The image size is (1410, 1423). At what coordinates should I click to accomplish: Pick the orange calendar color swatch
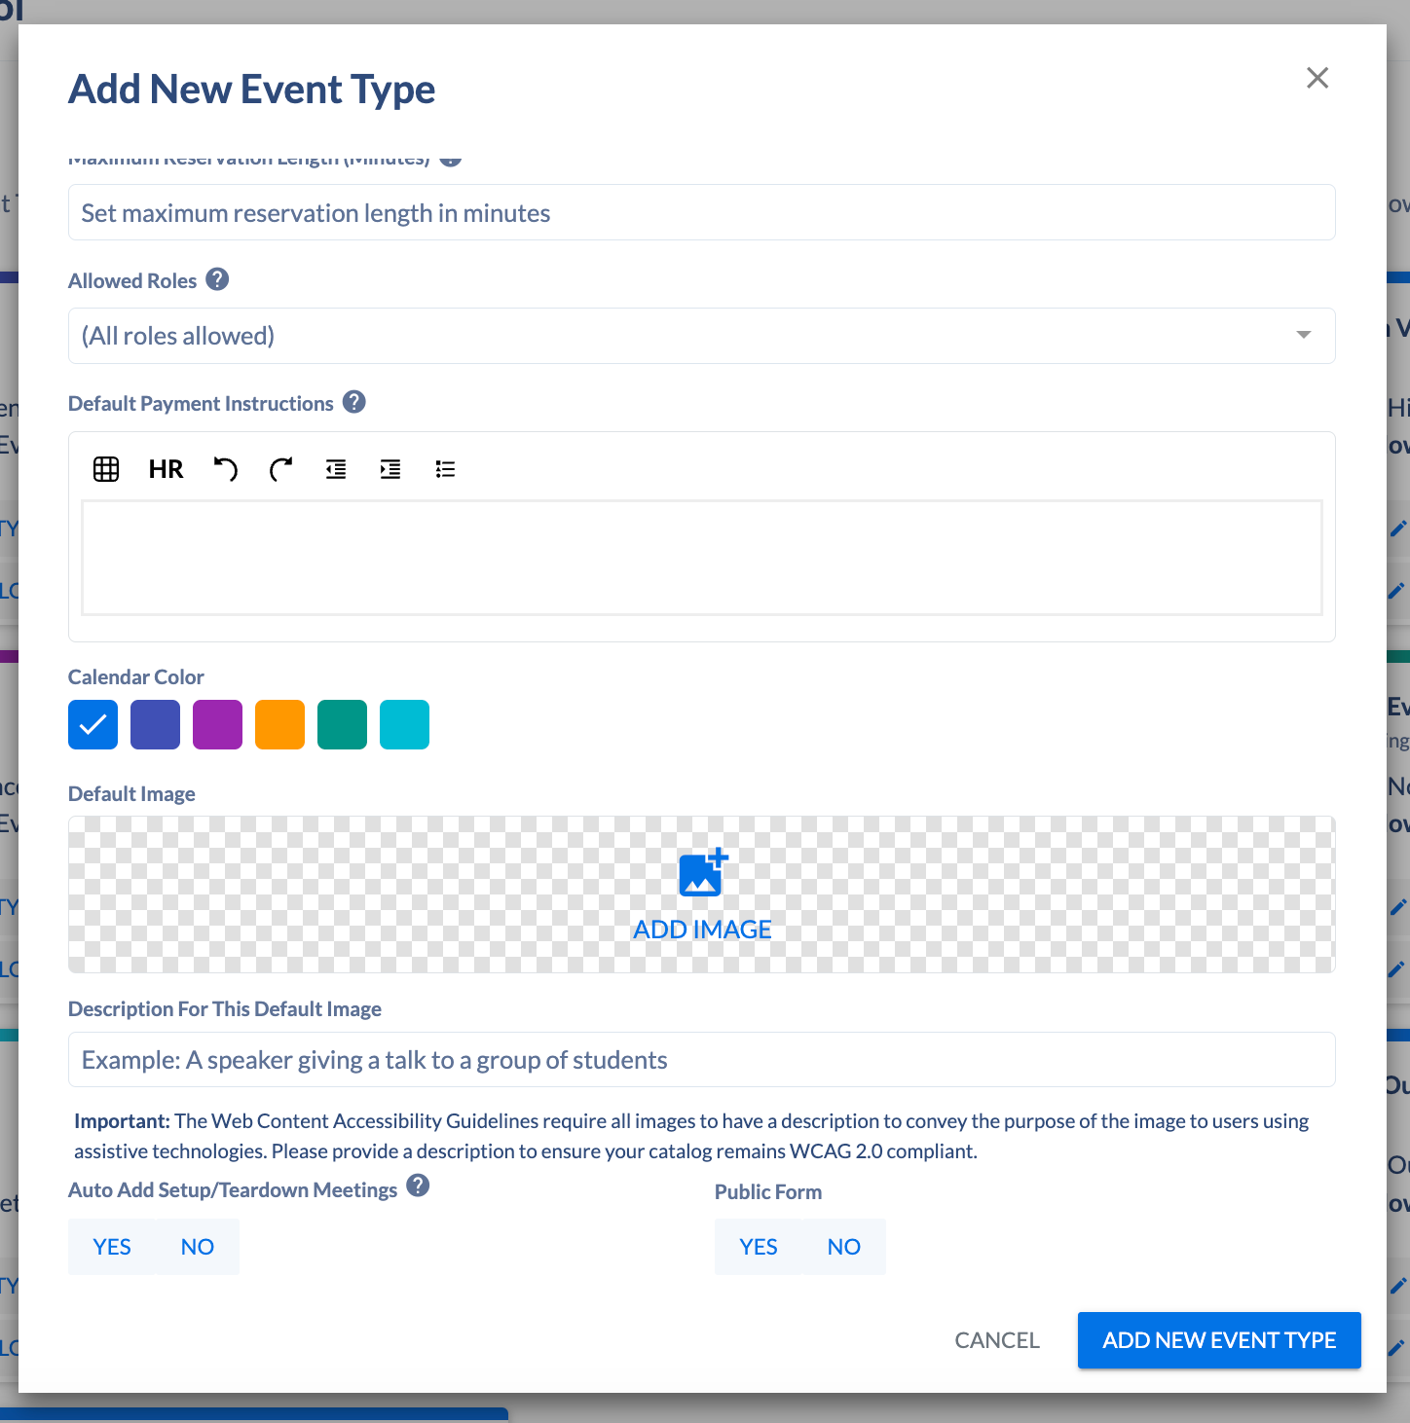tap(279, 725)
